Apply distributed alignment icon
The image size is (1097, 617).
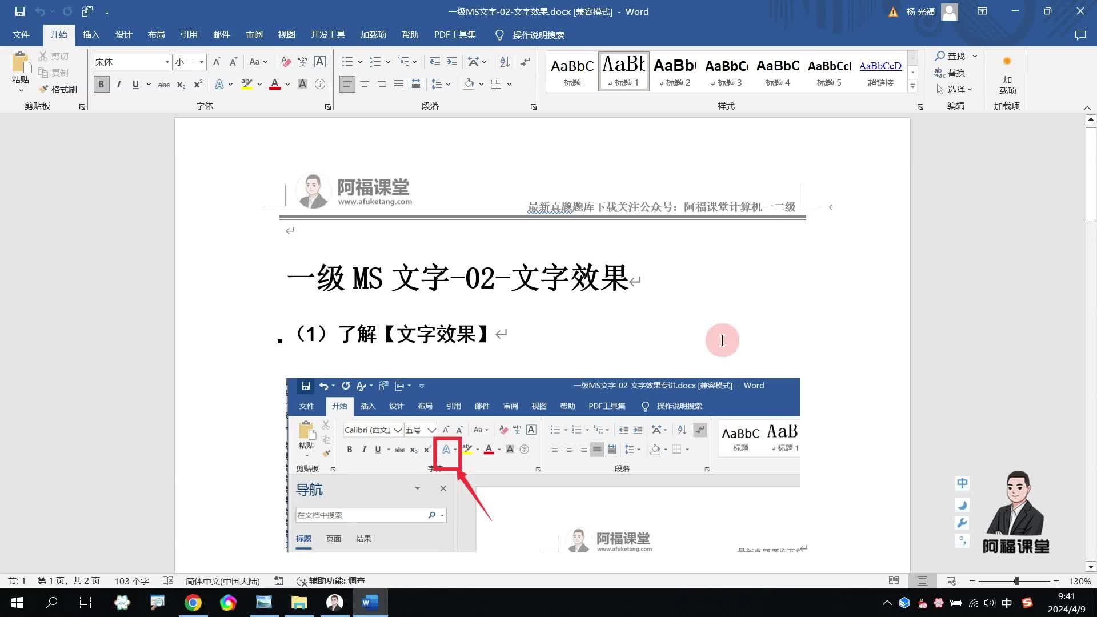click(416, 85)
